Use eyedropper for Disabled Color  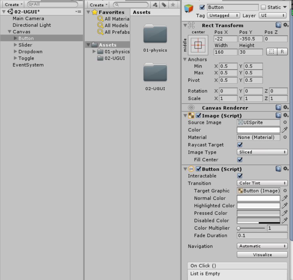(x=285, y=220)
